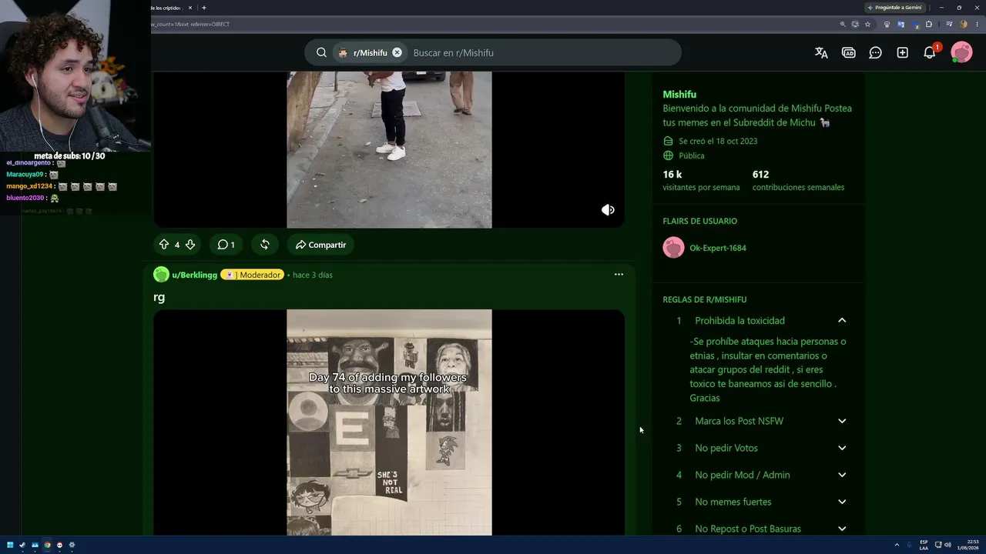Open Reddit translation settings icon

tap(821, 52)
